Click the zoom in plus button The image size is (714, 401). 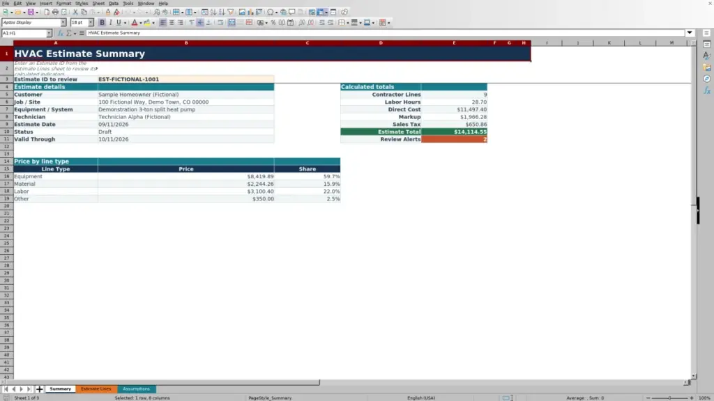(x=692, y=398)
